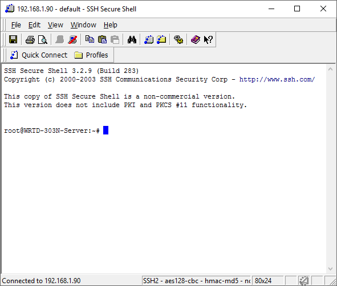The image size is (337, 286).
Task: Click the Paste clipboard icon
Action: (102, 39)
